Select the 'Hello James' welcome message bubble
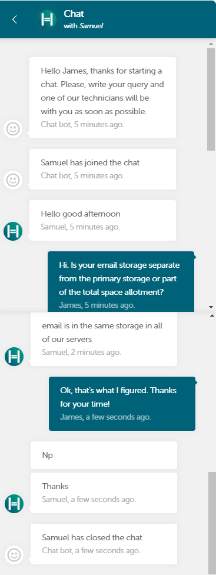This screenshot has height=575, width=216. 102,98
